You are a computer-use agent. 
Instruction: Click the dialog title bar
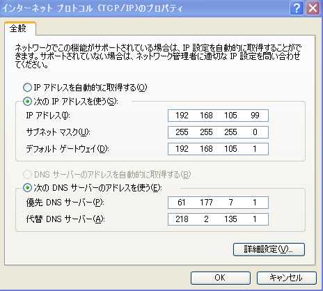coord(144,8)
